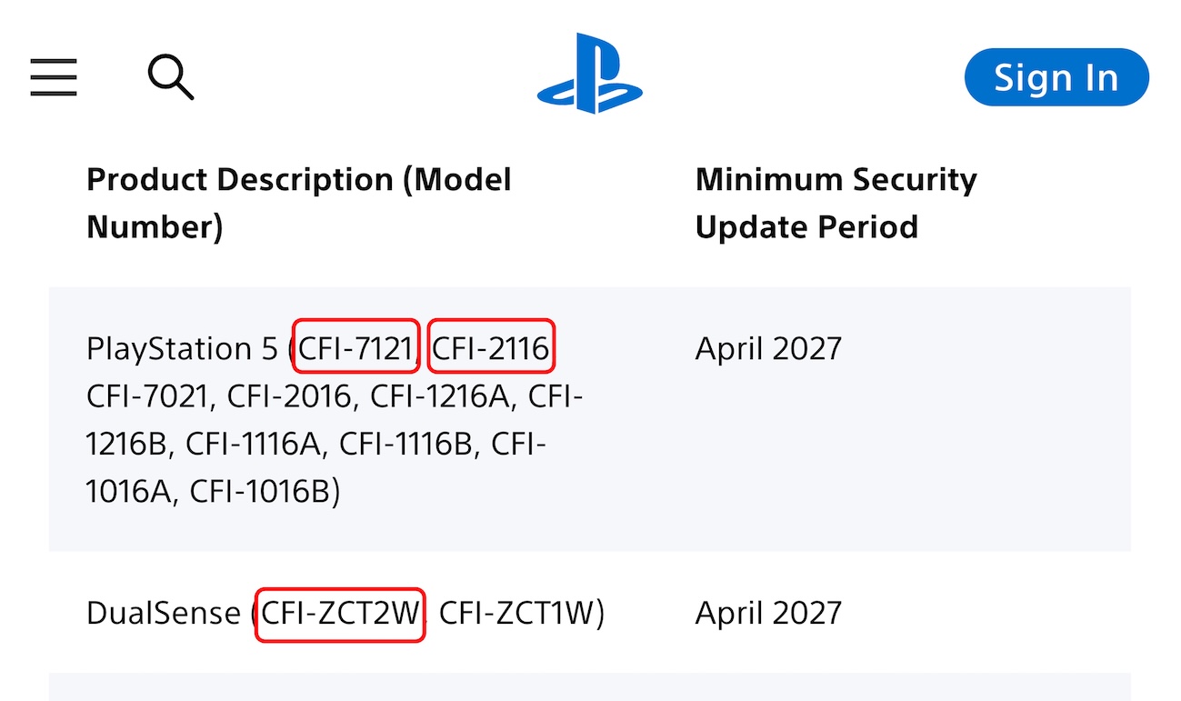Select the Minimum Security Update Period header
This screenshot has width=1181, height=701.
click(x=836, y=203)
